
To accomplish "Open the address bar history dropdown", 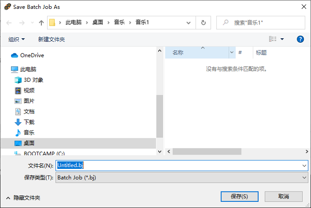I will [188, 23].
